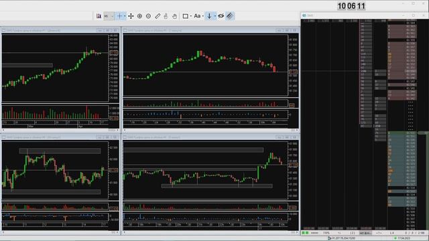Click price label on daily chart axis
Screen dimensions: 429x241
tap(114, 52)
